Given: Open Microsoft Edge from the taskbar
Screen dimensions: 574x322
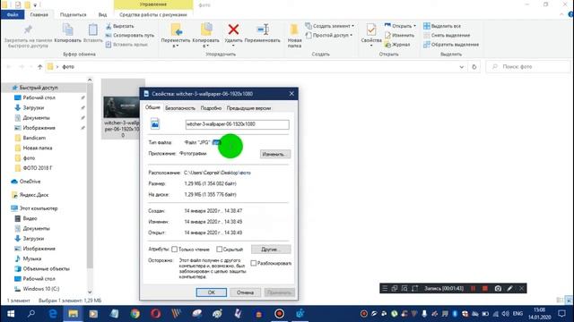Looking at the screenshot, I should tap(53, 314).
